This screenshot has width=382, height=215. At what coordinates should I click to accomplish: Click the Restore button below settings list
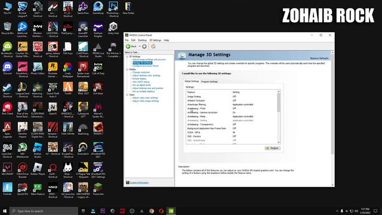pos(273,148)
